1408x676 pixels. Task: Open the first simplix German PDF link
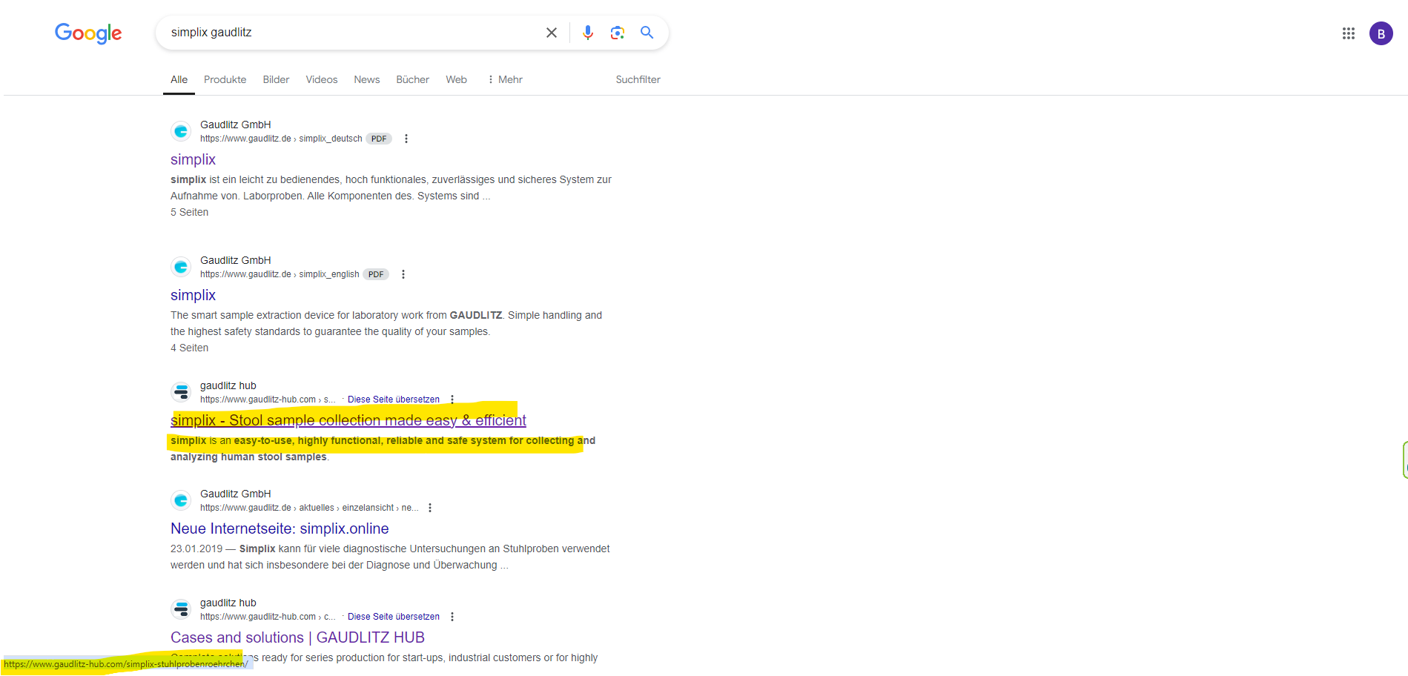click(x=193, y=159)
